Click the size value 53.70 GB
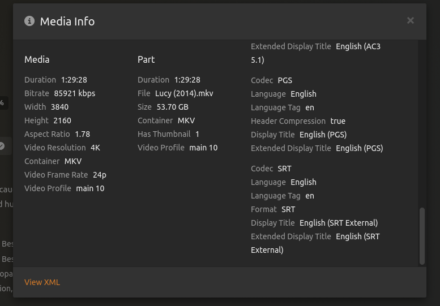Screen dimensions: 440x306 [x=172, y=107]
